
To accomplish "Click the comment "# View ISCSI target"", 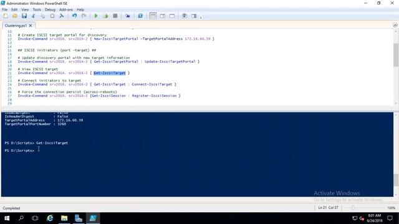I will coord(38,69).
